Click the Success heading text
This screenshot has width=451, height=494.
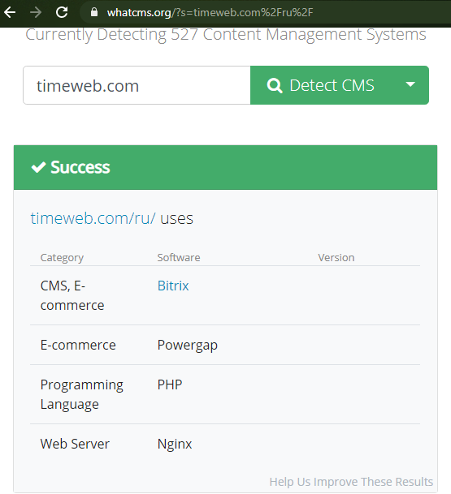[x=80, y=167]
